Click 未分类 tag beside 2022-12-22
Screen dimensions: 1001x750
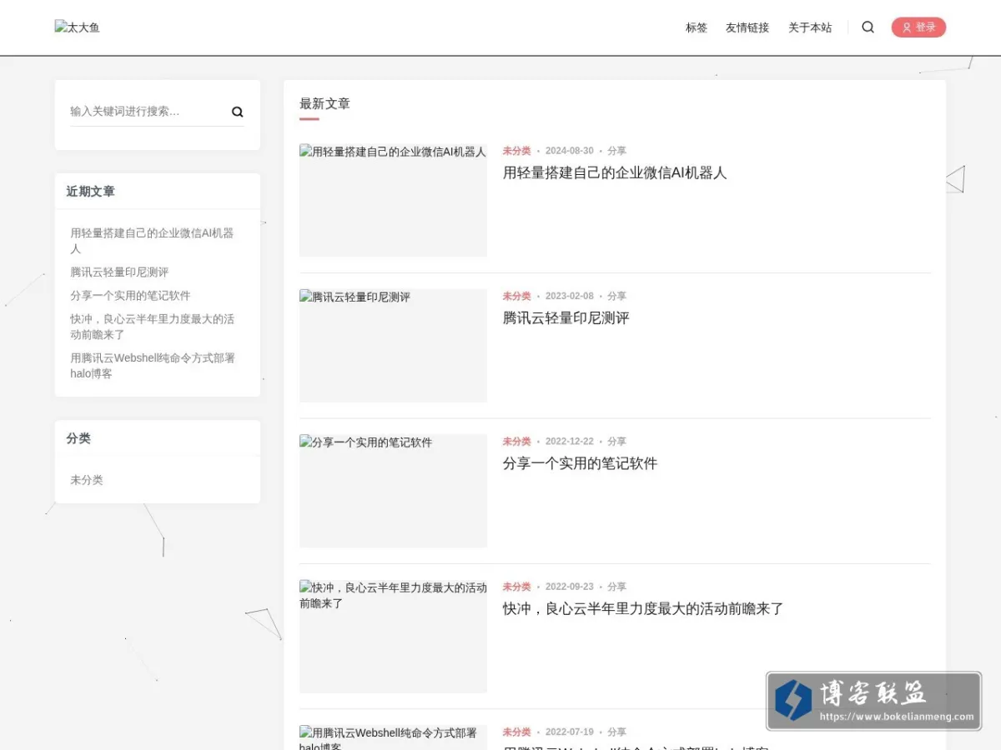(x=516, y=442)
